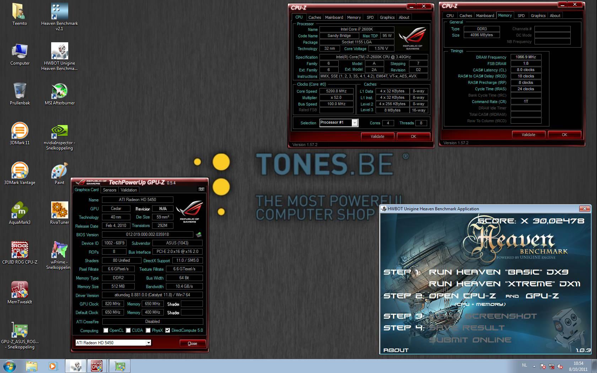The width and height of the screenshot is (597, 373).
Task: Launch MSI Afterburner shortcut
Action: pyautogui.click(x=59, y=94)
